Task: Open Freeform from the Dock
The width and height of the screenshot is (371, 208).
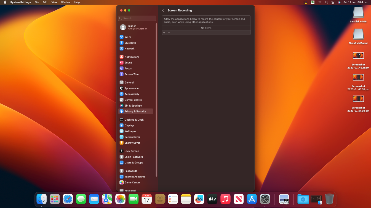Action: click(x=199, y=199)
